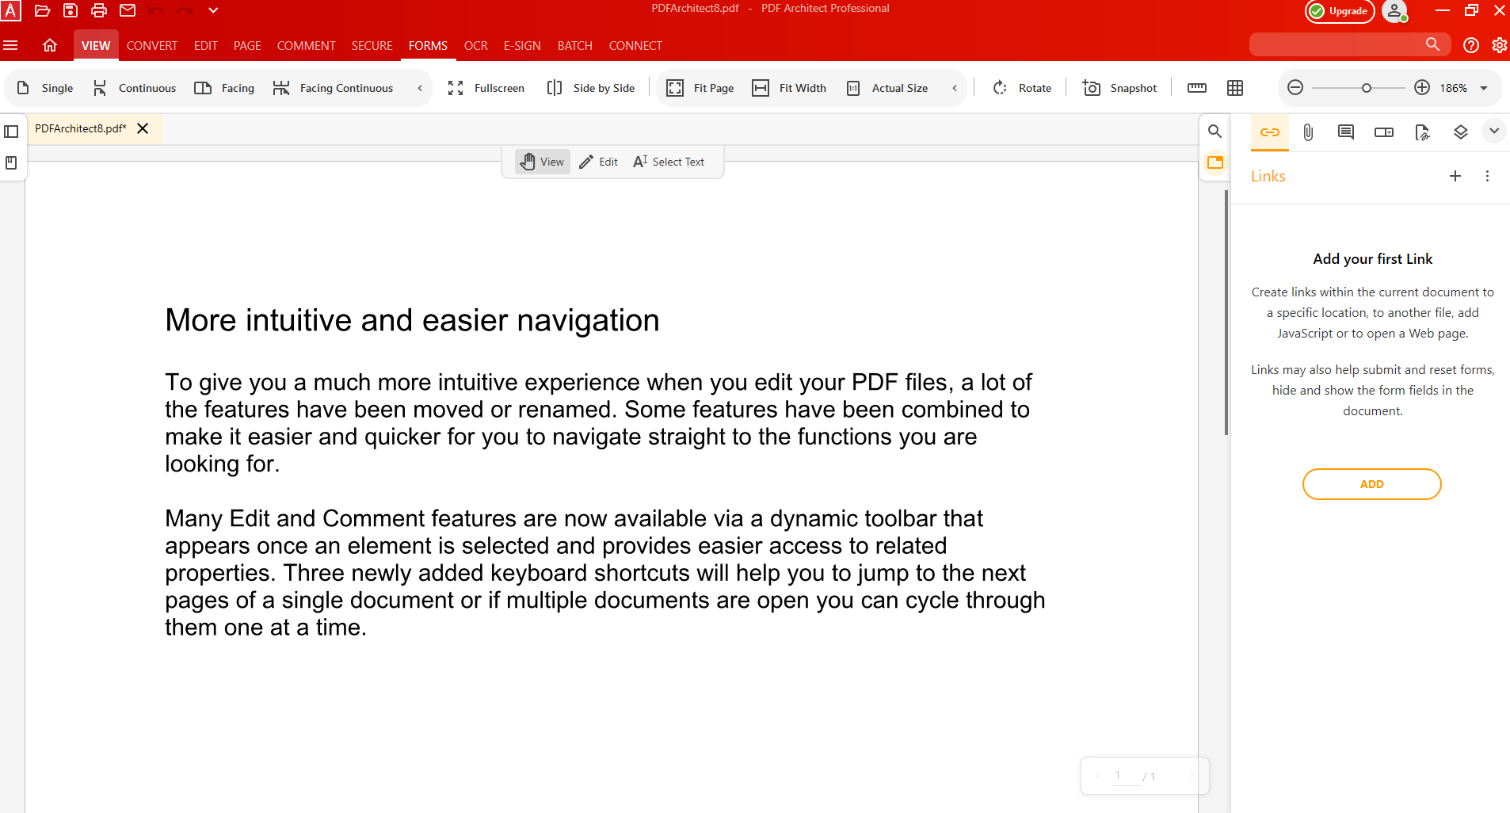Zoom out with minus button
The height and width of the screenshot is (813, 1510).
(1295, 88)
